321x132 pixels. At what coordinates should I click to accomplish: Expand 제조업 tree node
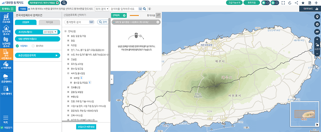(68, 45)
